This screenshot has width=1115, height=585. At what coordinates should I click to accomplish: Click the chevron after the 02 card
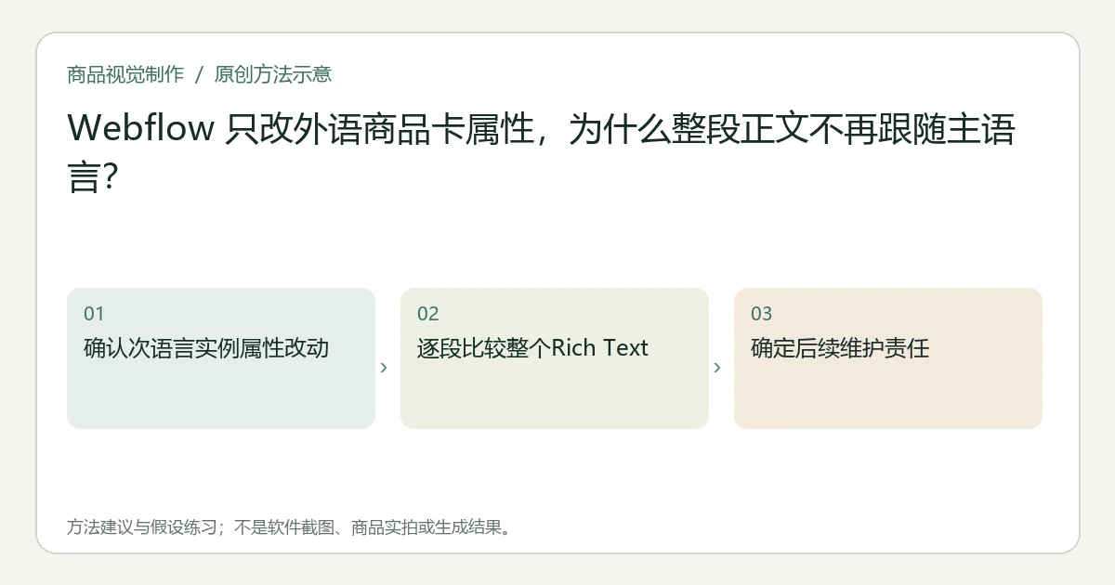pyautogui.click(x=717, y=368)
